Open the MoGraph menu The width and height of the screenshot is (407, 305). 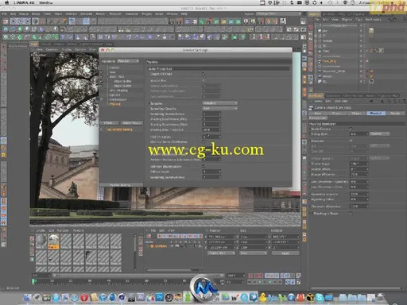pyautogui.click(x=115, y=14)
